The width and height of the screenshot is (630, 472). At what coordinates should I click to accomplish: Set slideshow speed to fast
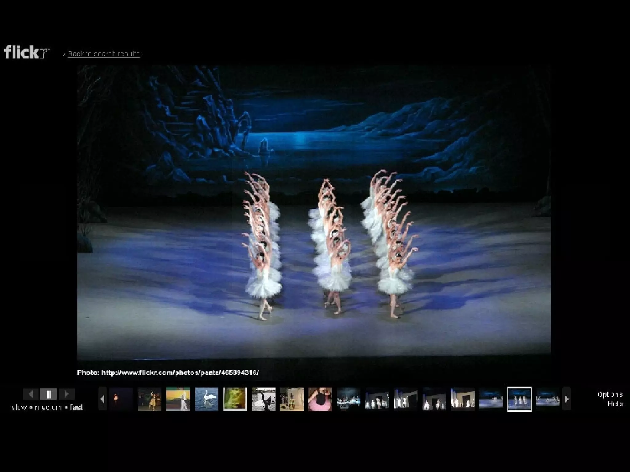coord(76,408)
